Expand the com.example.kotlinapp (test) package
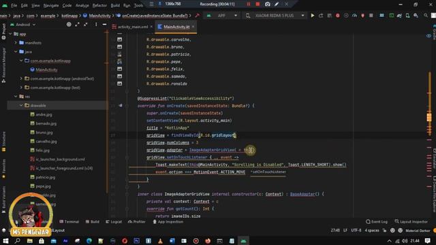Viewport: 436px width, 245px height. (x=21, y=88)
